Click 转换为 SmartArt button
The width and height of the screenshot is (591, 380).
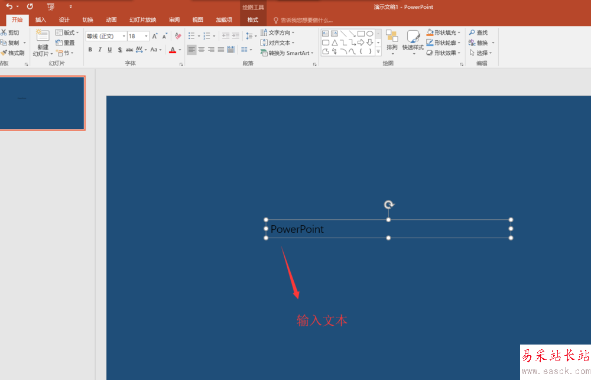click(x=287, y=53)
